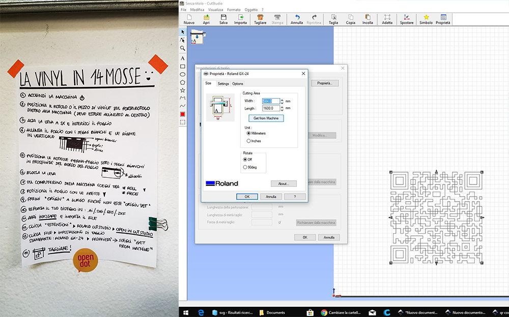The image size is (509, 317).
Task: Select the node edit tool
Action: point(183,40)
